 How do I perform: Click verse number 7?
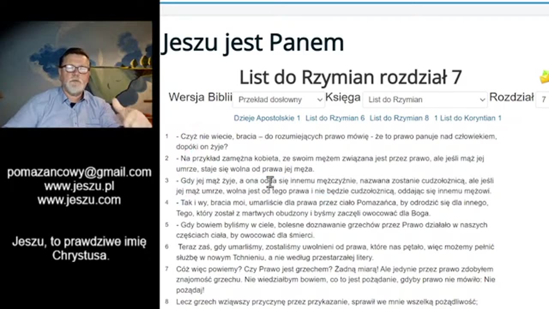167,269
